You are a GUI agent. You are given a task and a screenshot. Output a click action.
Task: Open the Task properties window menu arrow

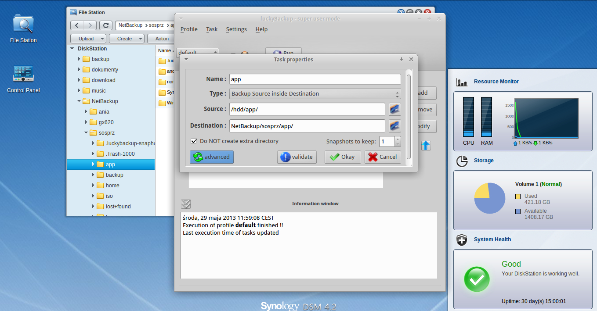tap(186, 59)
